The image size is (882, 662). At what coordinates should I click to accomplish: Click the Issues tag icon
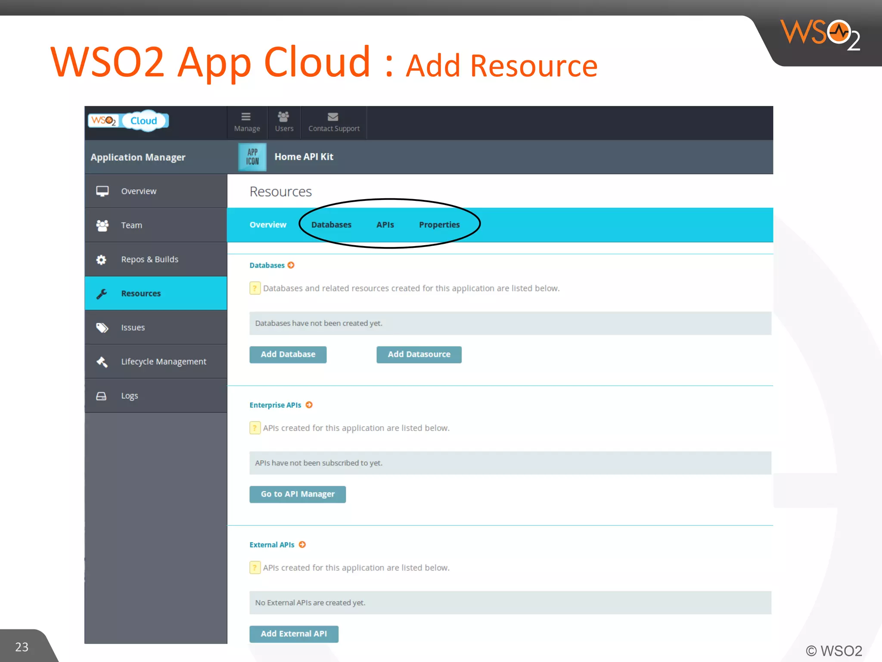point(102,328)
